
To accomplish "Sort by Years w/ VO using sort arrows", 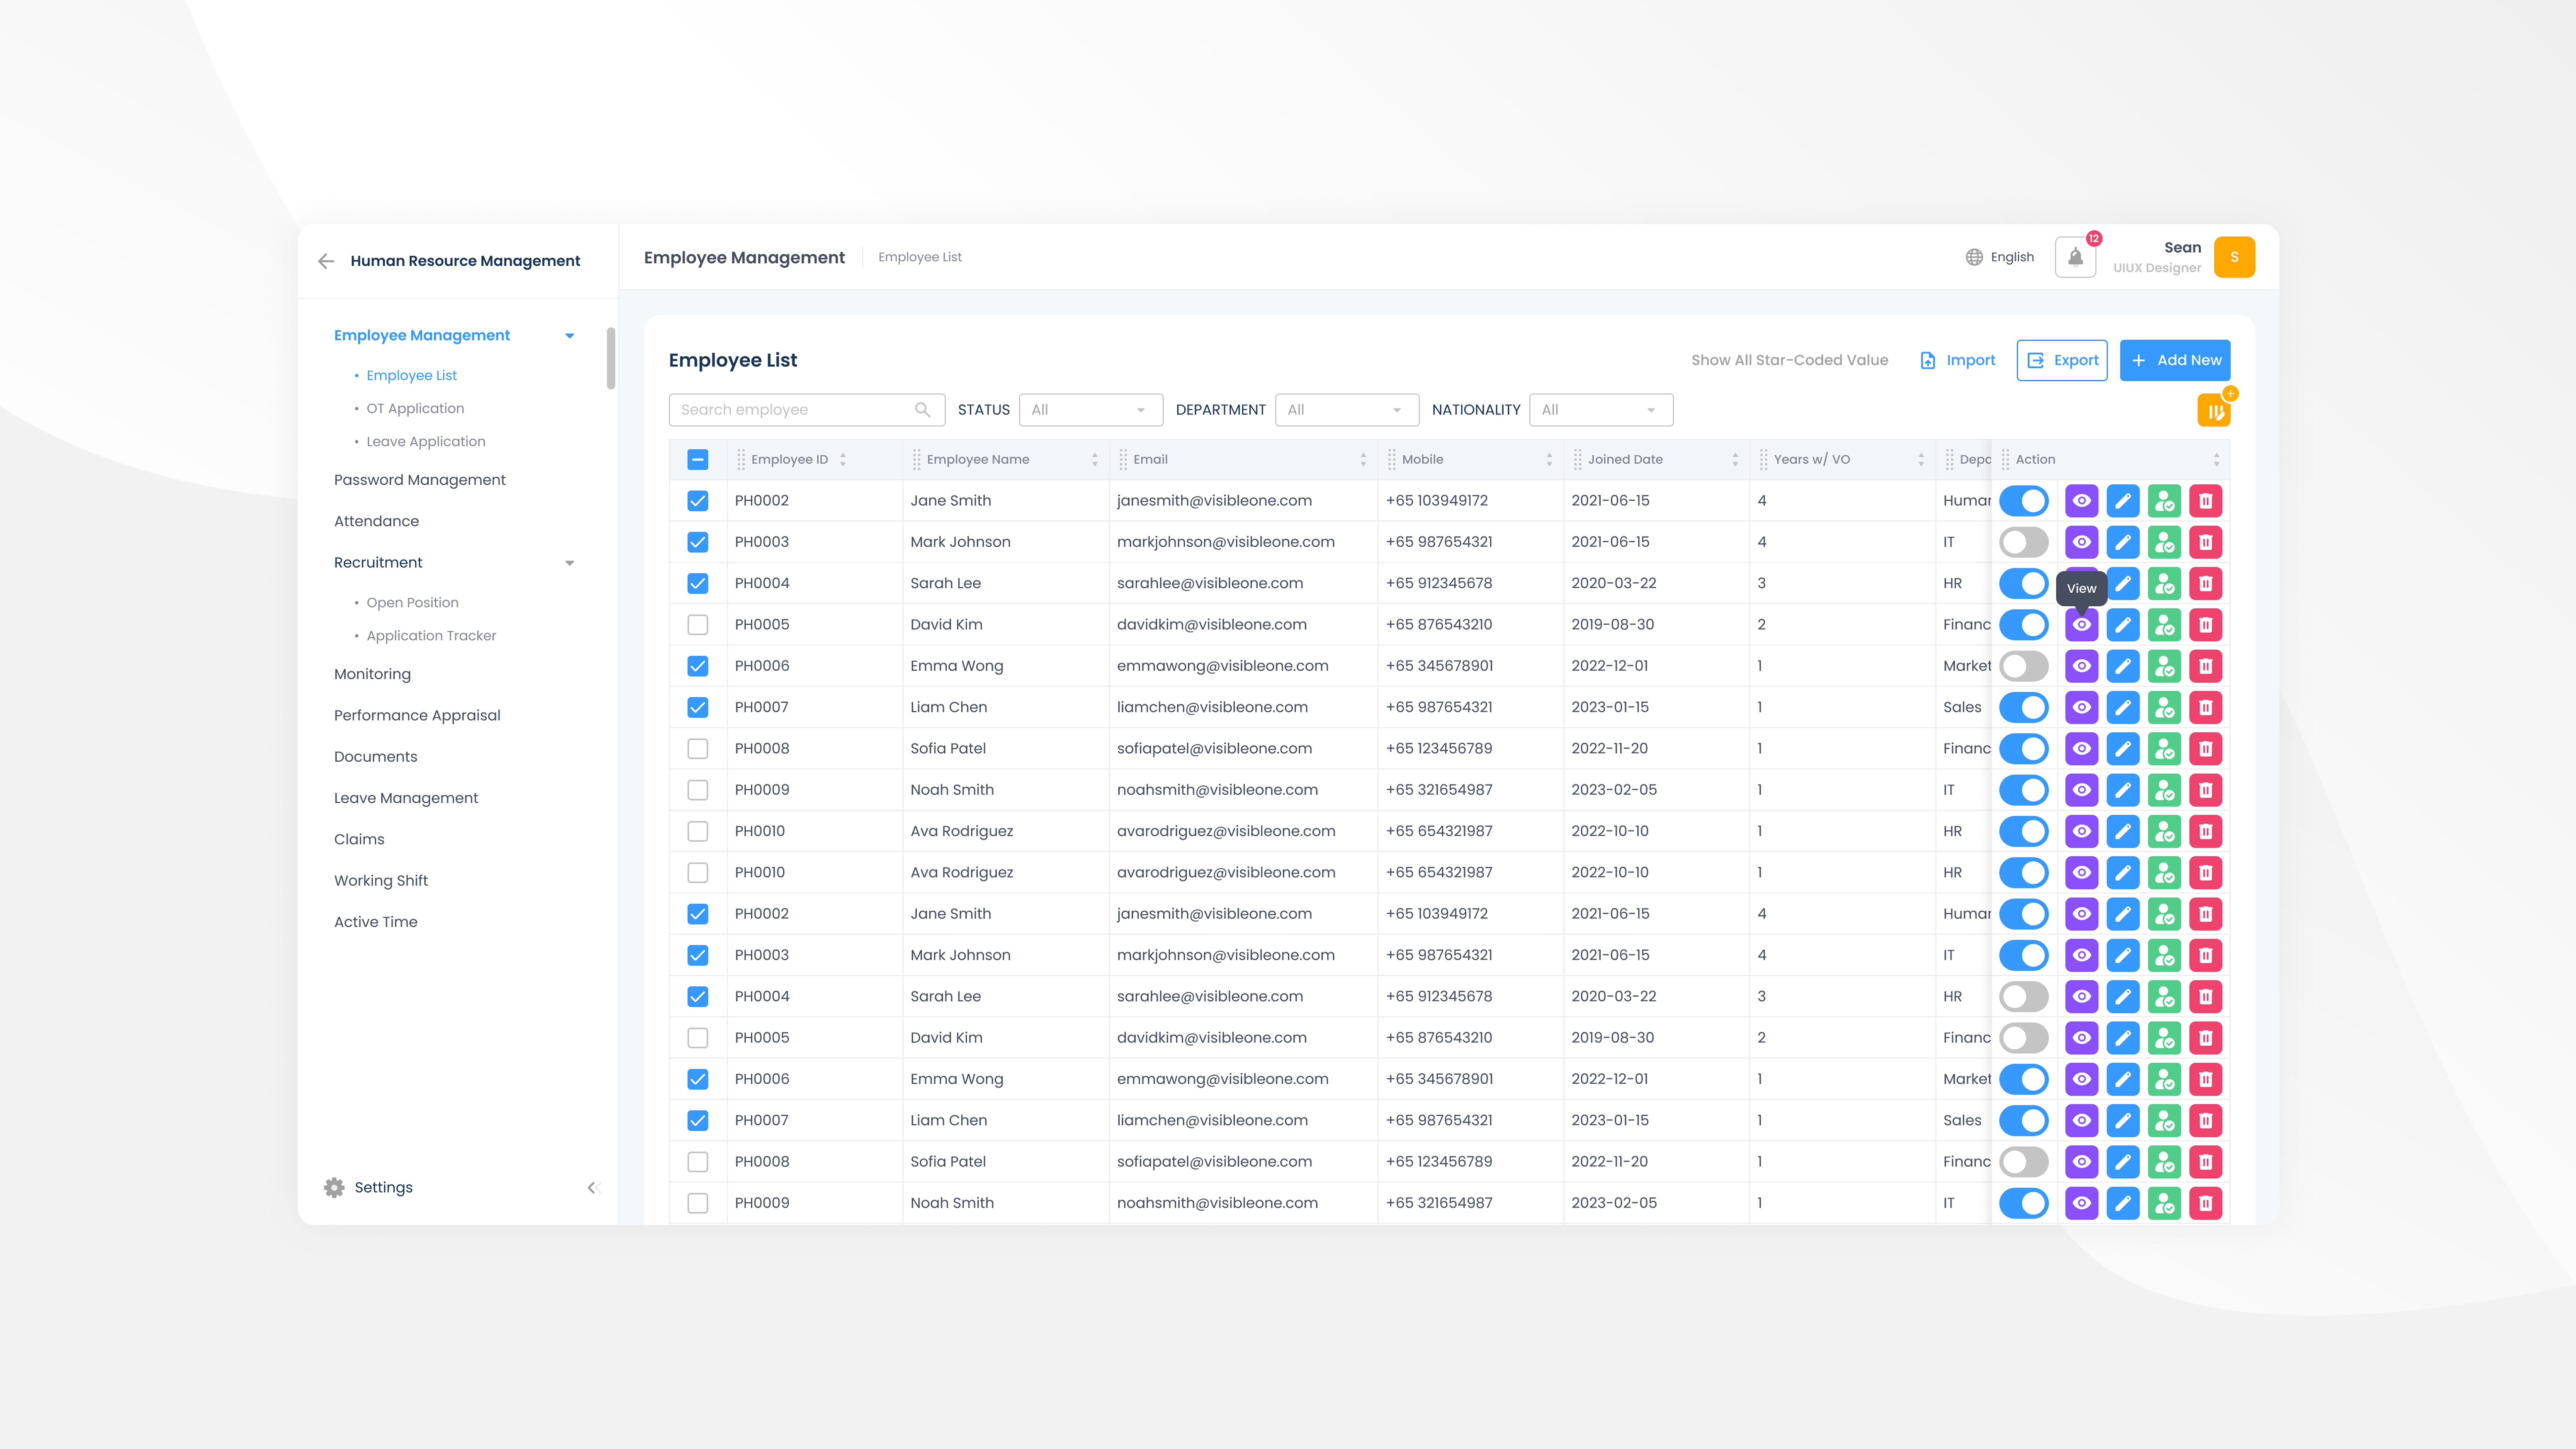I will pyautogui.click(x=1921, y=460).
